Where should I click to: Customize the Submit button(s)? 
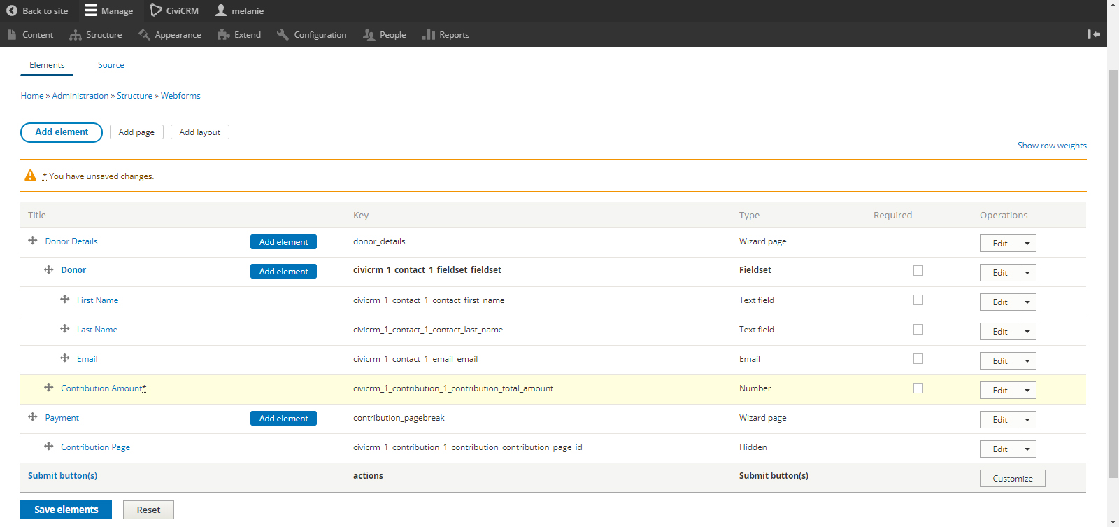(1012, 478)
